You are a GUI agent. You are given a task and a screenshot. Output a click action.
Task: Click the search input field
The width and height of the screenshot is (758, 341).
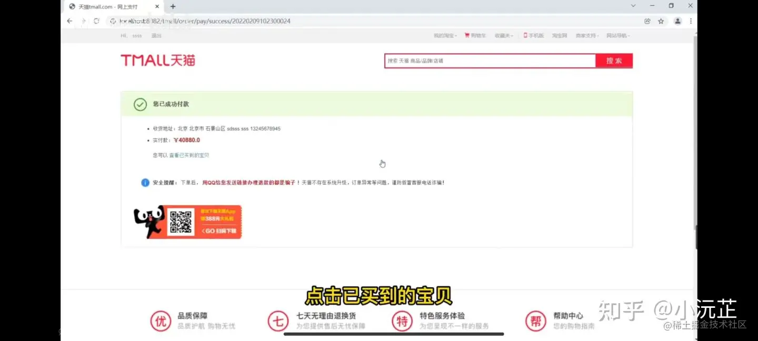(x=490, y=61)
